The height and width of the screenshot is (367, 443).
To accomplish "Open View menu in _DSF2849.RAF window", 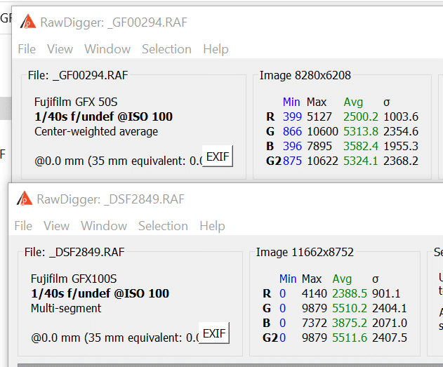I will pyautogui.click(x=56, y=226).
